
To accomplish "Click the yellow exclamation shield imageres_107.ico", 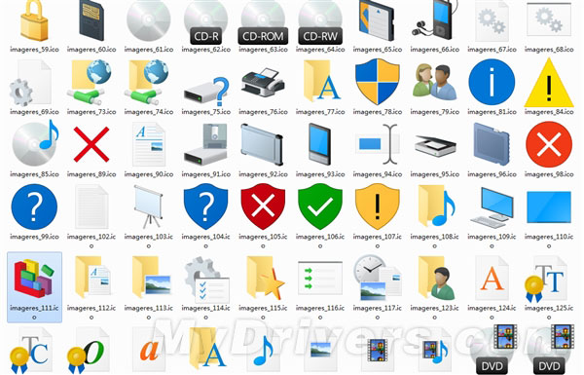I will (378, 206).
